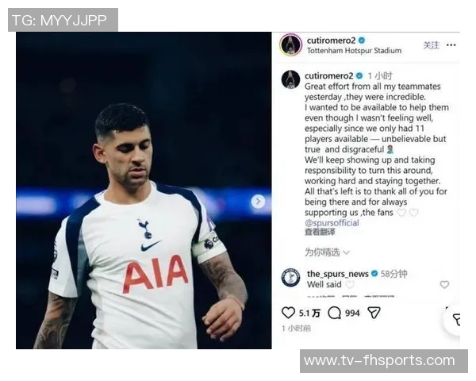Open the_spurs_news username link
Screen dimensions: 476x381
[338, 274]
